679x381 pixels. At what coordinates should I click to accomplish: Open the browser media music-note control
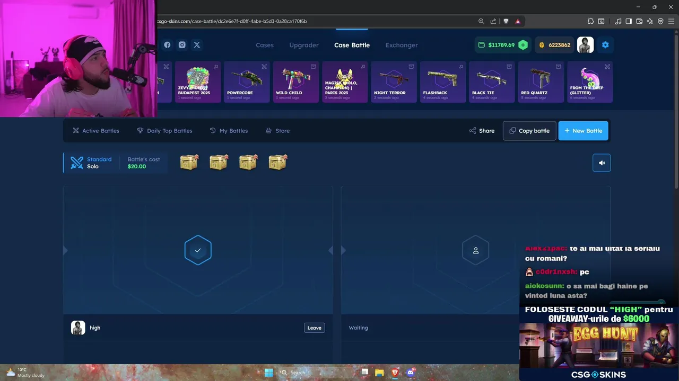click(618, 21)
